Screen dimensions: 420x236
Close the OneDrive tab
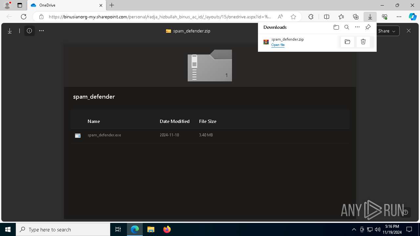point(101,5)
